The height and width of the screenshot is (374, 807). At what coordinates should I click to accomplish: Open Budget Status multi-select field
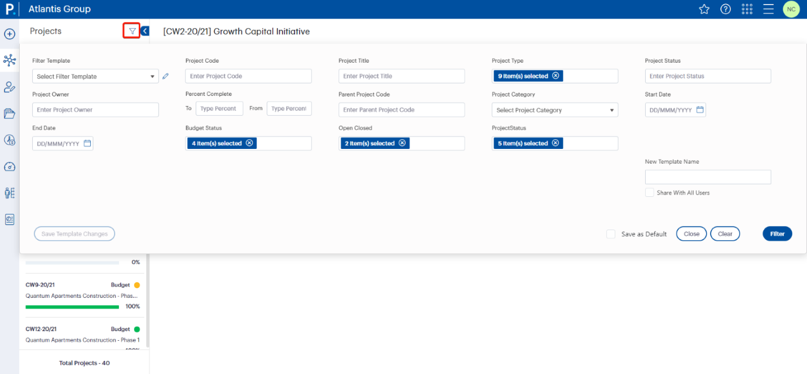click(248, 143)
